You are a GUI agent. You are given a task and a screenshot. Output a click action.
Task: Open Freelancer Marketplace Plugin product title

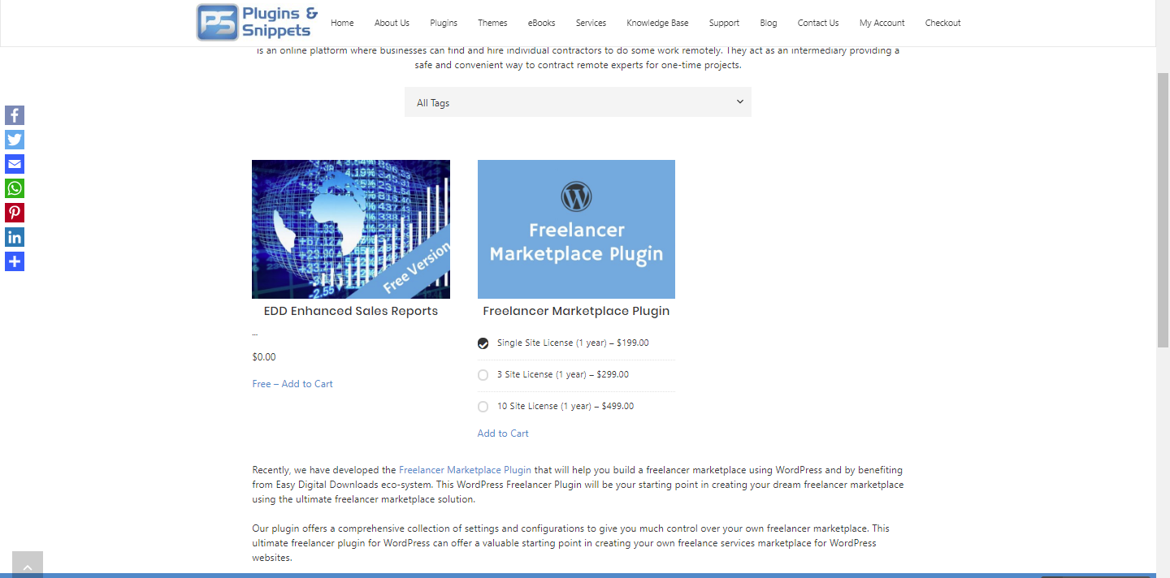(x=576, y=311)
